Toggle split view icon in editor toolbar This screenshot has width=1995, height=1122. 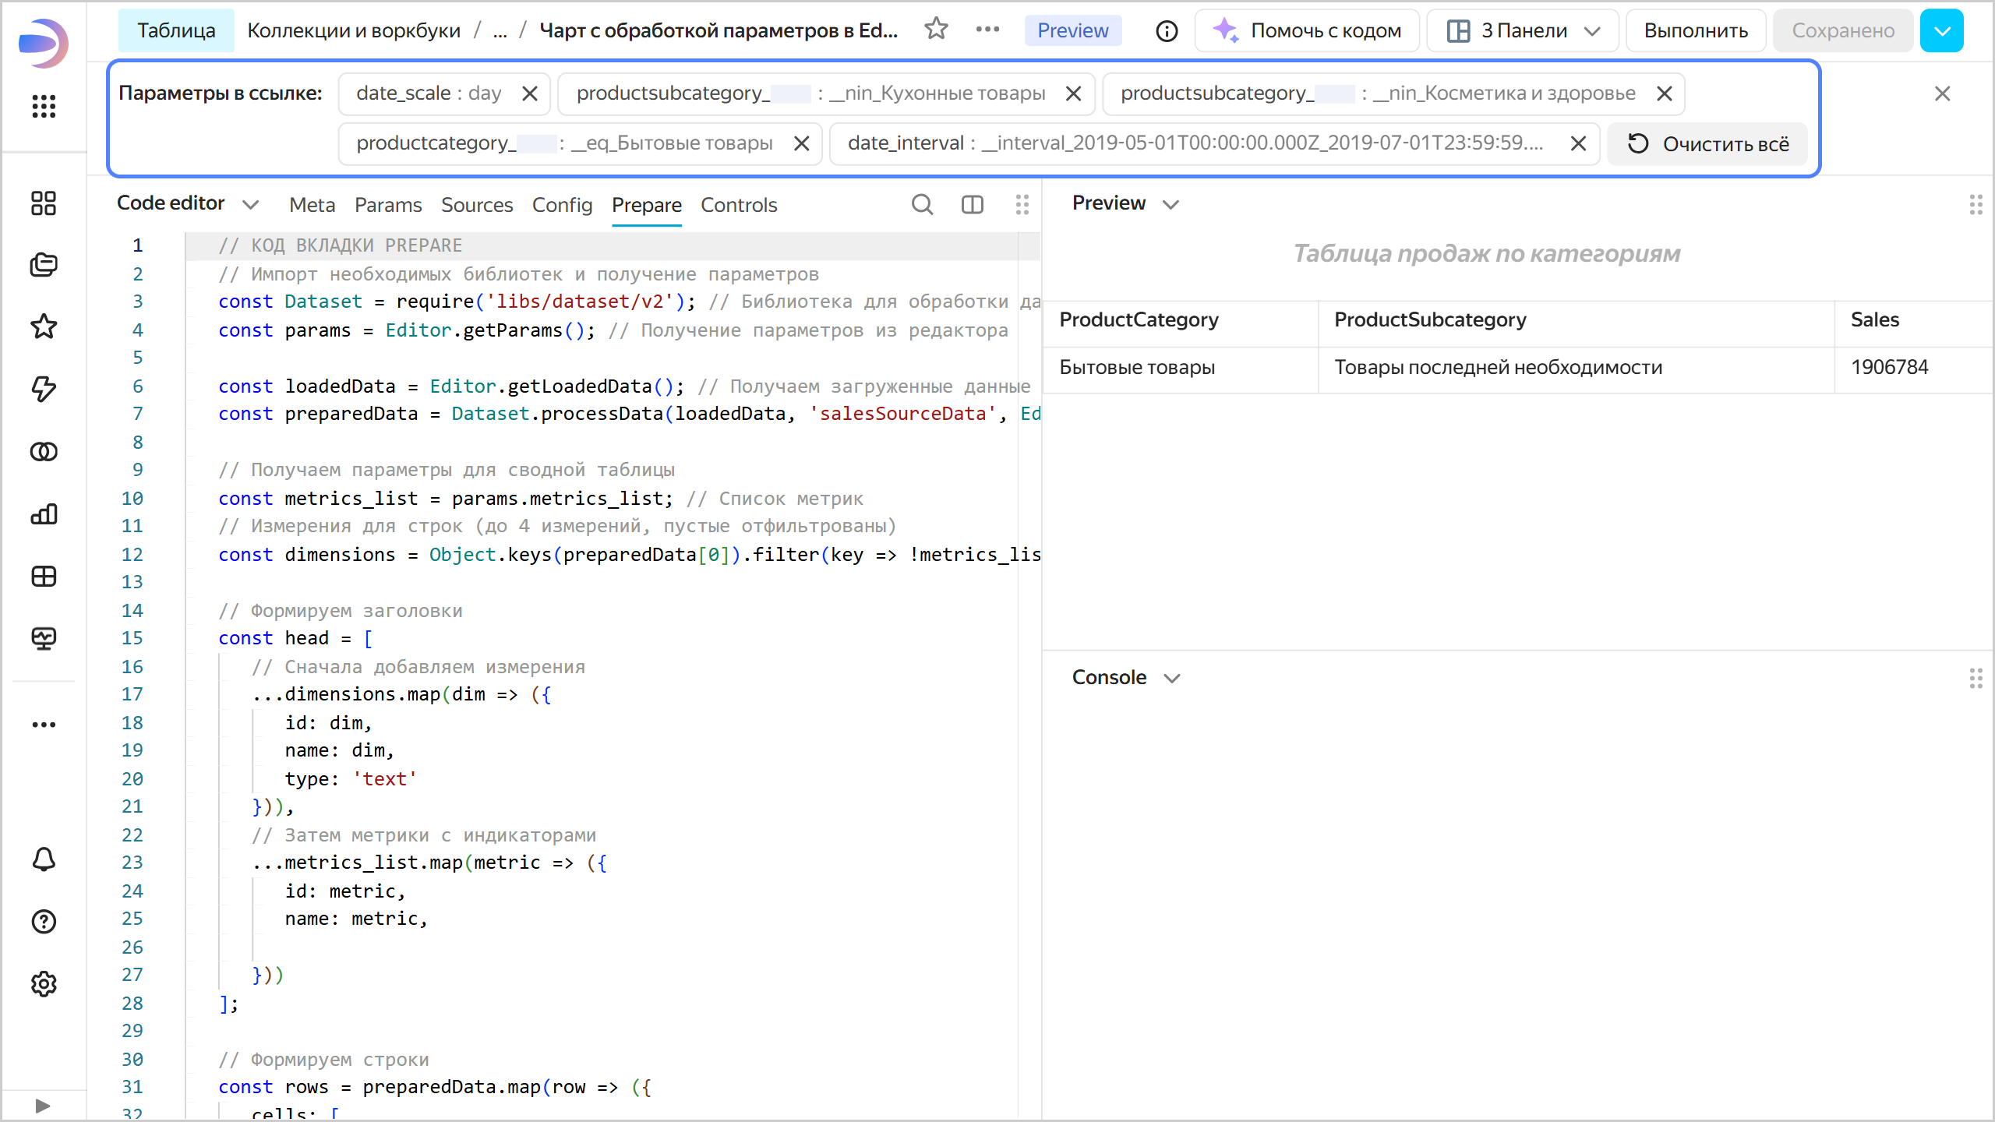(972, 205)
